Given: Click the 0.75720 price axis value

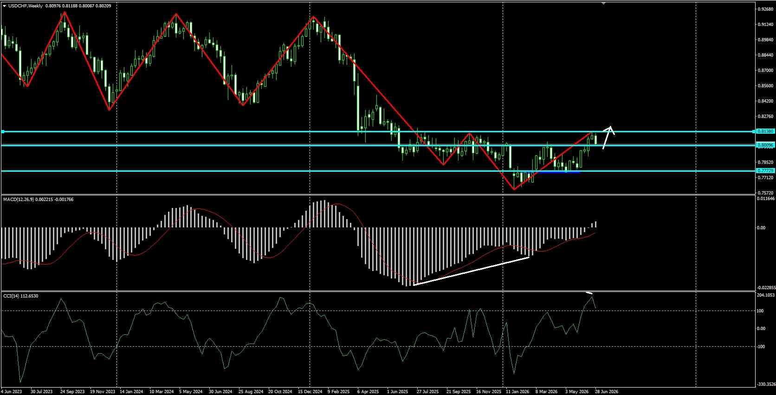Looking at the screenshot, I should [765, 192].
